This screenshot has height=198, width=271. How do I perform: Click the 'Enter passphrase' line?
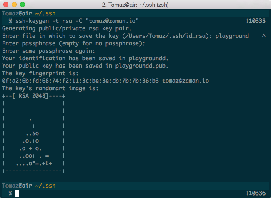pyautogui.click(x=74, y=43)
